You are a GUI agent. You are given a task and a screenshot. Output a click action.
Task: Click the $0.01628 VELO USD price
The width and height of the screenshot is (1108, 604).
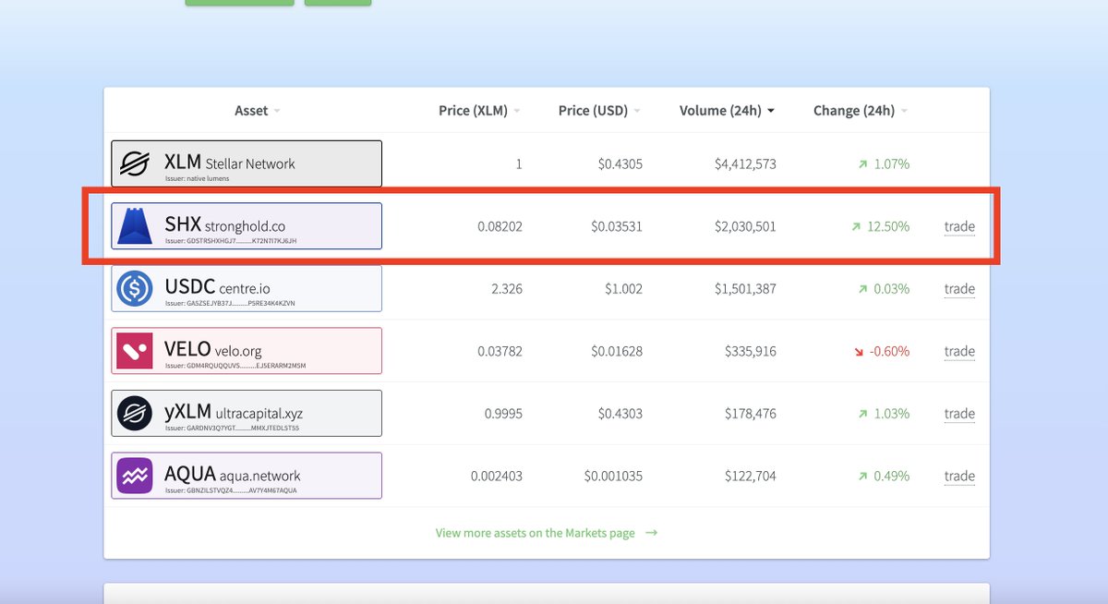tap(617, 351)
